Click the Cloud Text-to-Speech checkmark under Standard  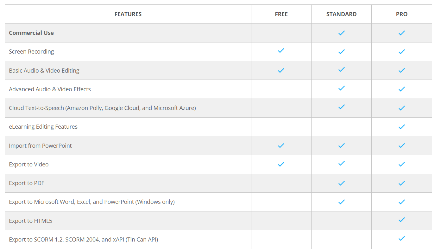pos(341,107)
